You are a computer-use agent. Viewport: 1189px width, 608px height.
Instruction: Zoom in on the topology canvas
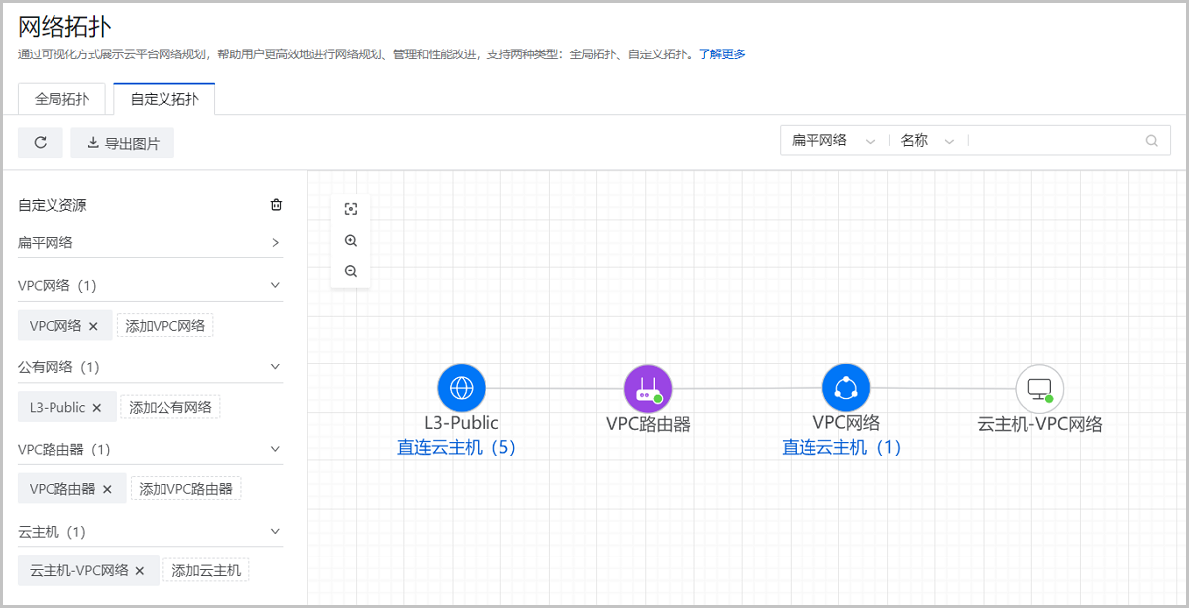click(350, 241)
